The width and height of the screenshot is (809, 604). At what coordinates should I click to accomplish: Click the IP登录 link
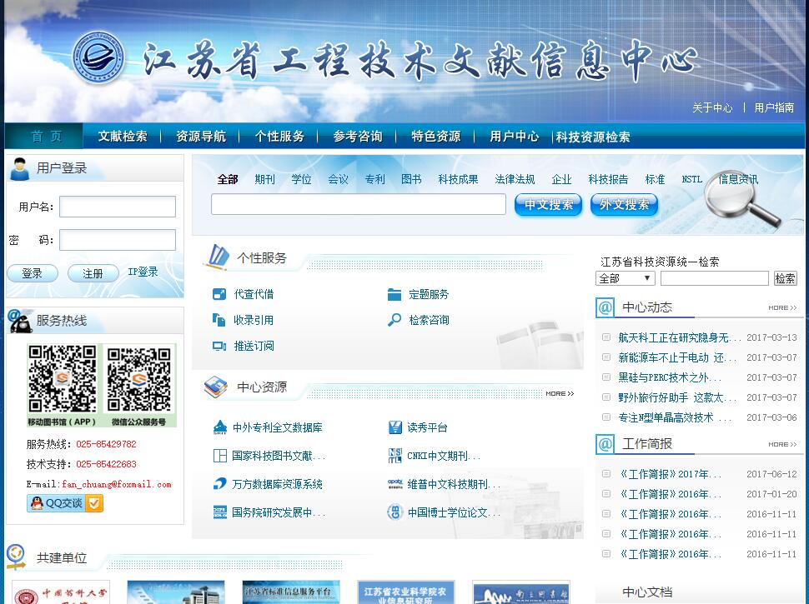tap(143, 272)
